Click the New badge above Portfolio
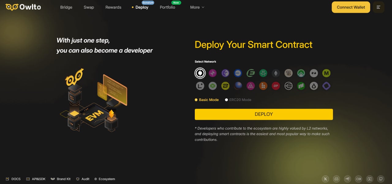This screenshot has width=392, height=184. click(176, 2)
